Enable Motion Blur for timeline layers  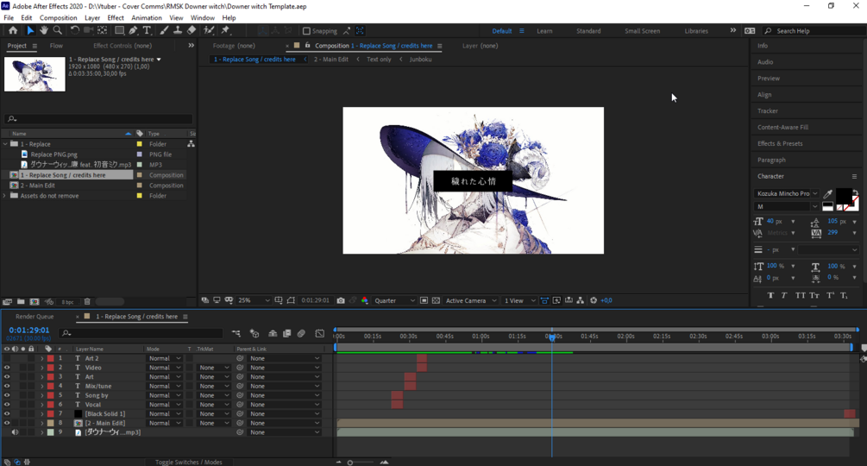[x=301, y=333]
